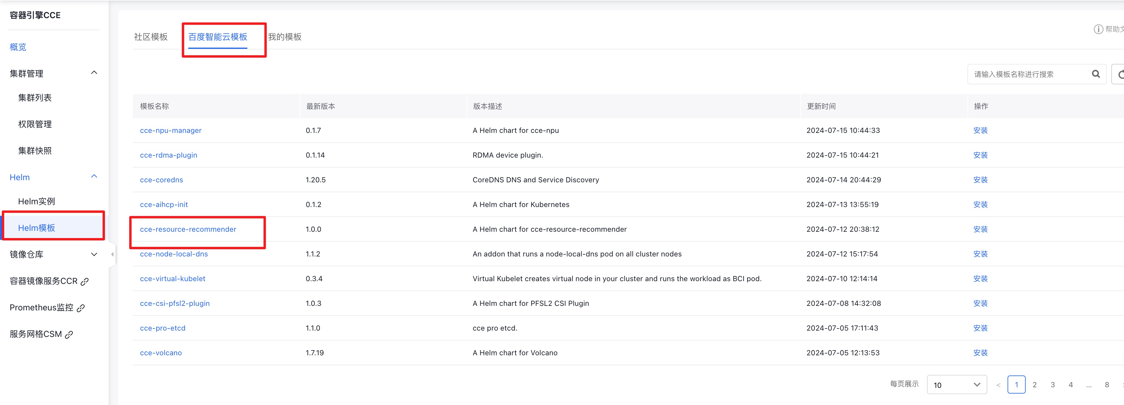Open the cce-aihcp-init template
The width and height of the screenshot is (1124, 405).
coord(164,205)
